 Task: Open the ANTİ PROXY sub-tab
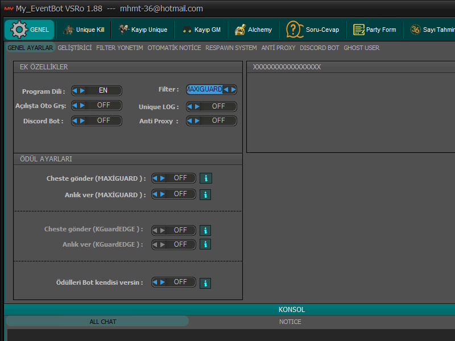(278, 48)
